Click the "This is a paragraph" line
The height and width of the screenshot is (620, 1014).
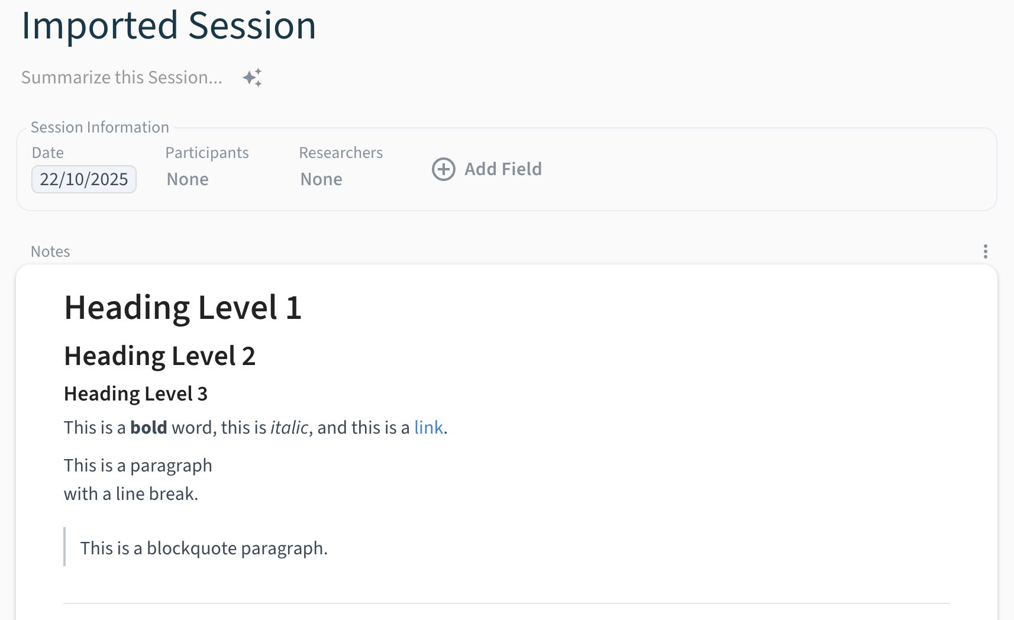138,466
